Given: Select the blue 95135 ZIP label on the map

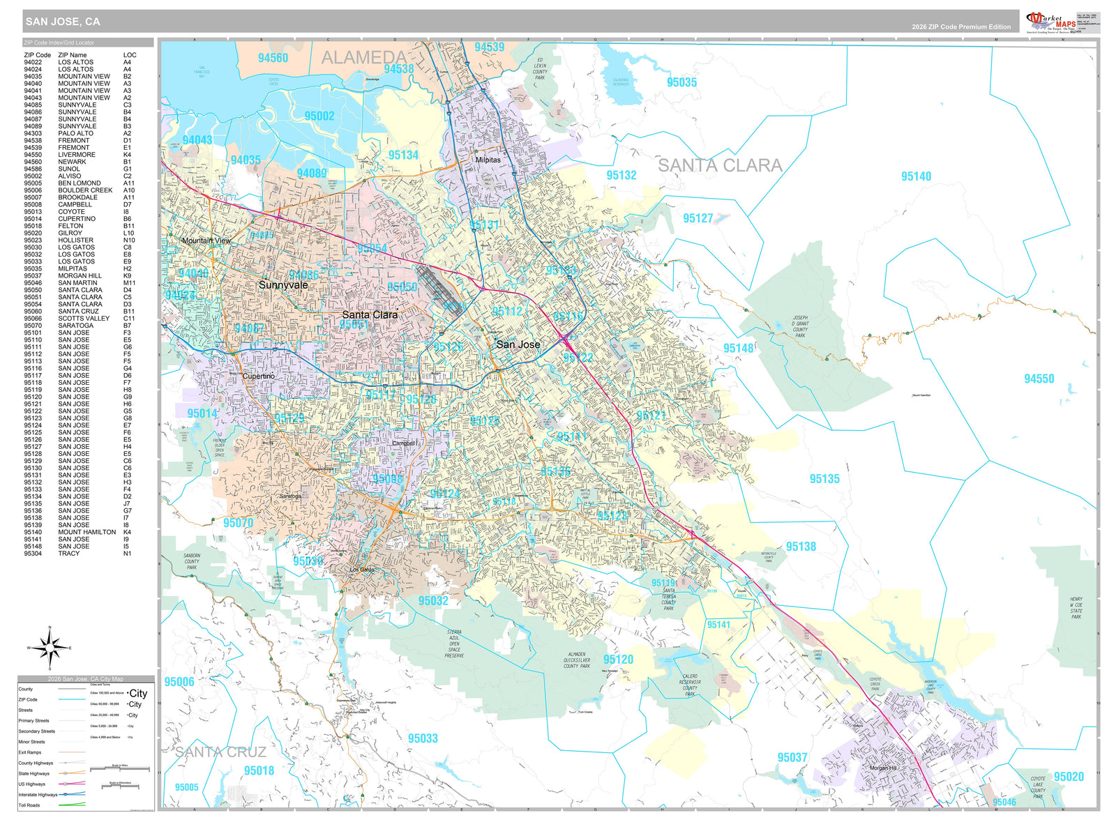Looking at the screenshot, I should (824, 478).
